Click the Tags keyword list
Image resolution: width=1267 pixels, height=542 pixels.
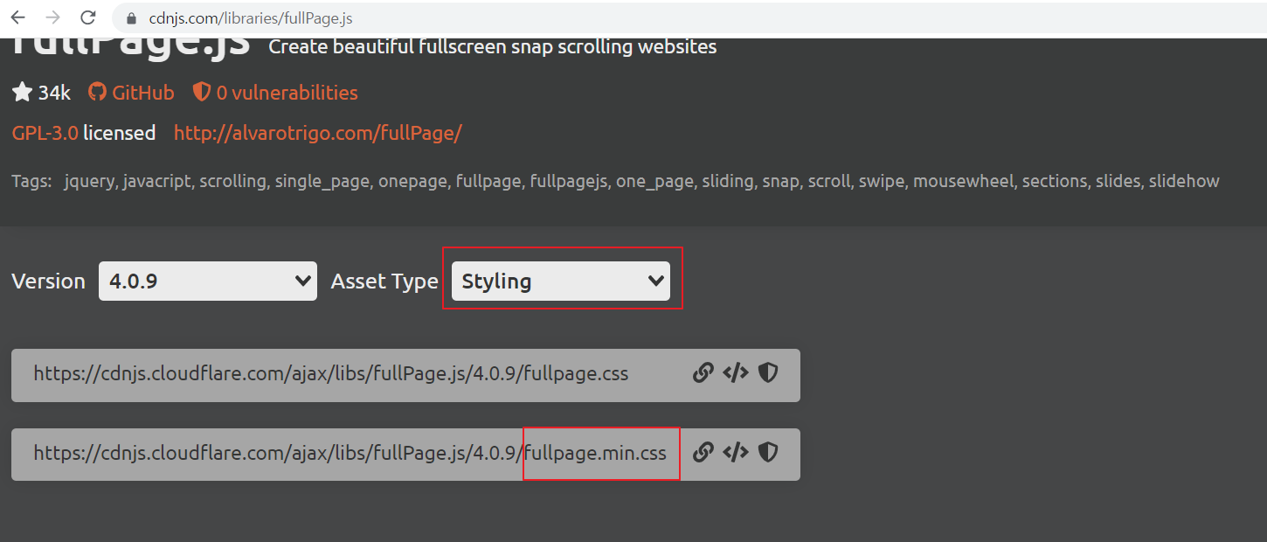point(641,182)
